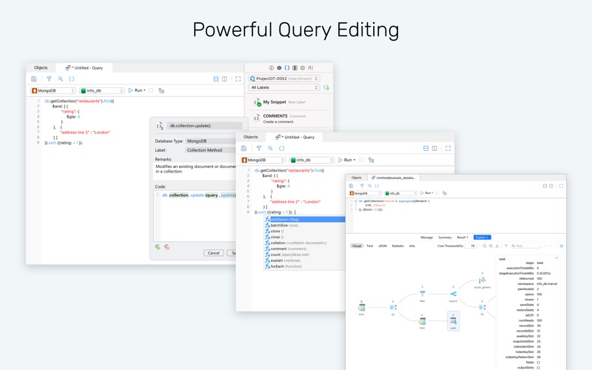This screenshot has height=370, width=592.
Task: Click the pin icon at Explain toolbar end
Action: click(x=562, y=246)
